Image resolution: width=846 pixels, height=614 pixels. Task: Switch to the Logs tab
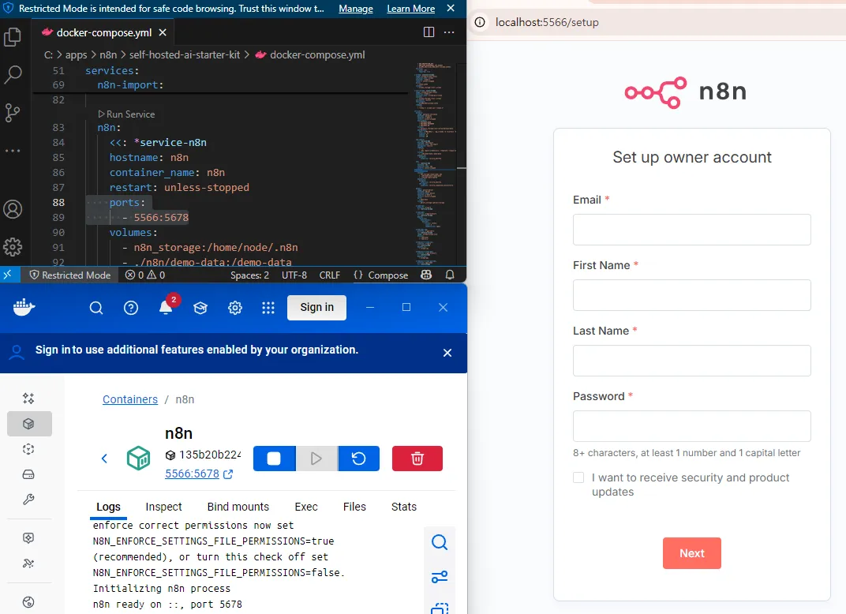coord(108,507)
